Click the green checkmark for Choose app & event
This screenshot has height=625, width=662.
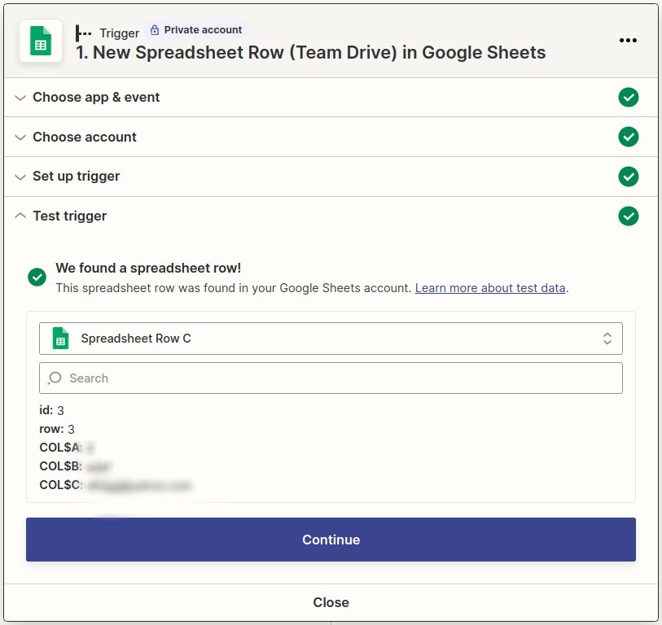click(629, 98)
